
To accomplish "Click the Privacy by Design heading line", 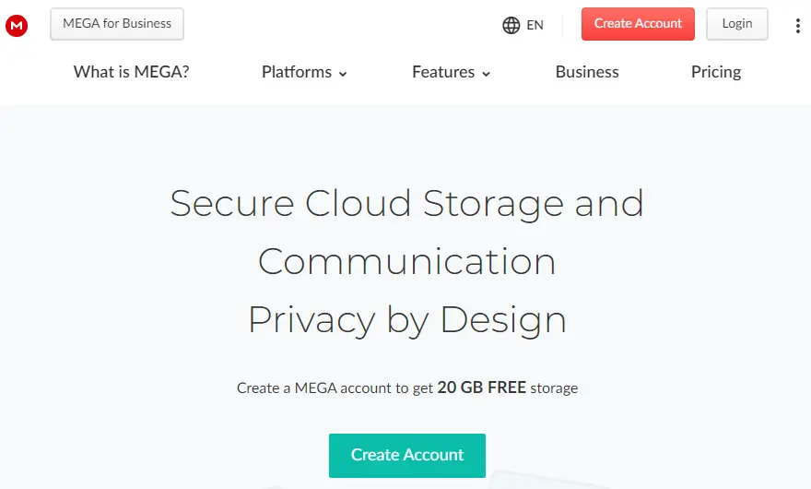I will tap(406, 320).
